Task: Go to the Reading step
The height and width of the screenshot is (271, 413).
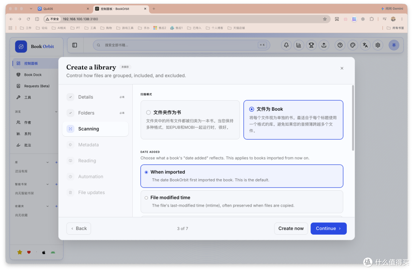Action: coord(95,160)
